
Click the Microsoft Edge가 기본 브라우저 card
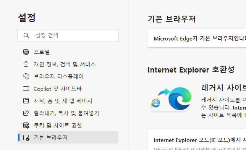197,38
